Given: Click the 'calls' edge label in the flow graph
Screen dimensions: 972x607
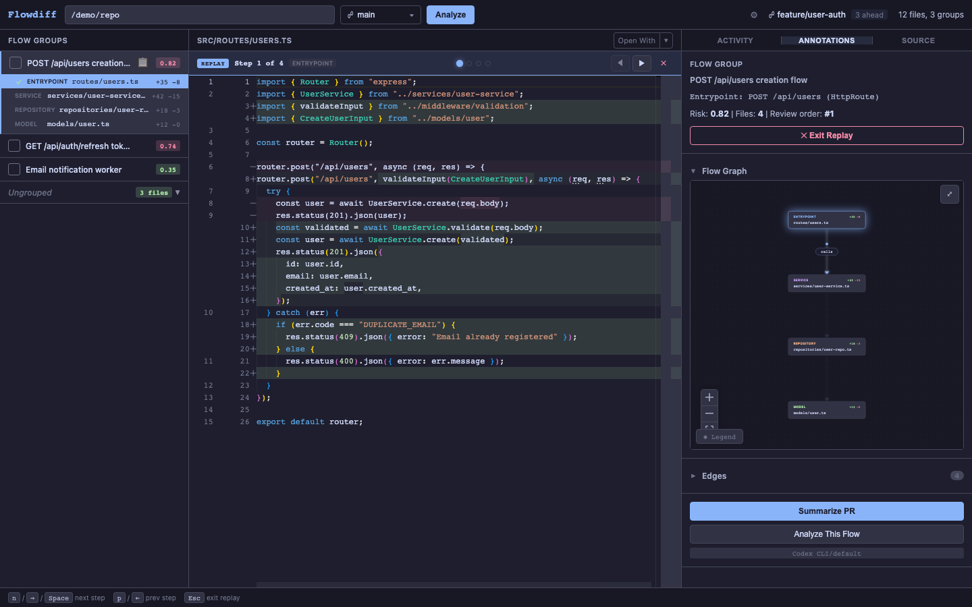Looking at the screenshot, I should (827, 252).
